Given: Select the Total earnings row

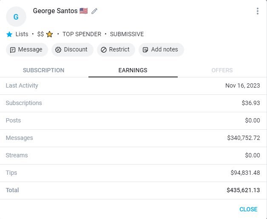Looking at the screenshot, I should point(133,191).
